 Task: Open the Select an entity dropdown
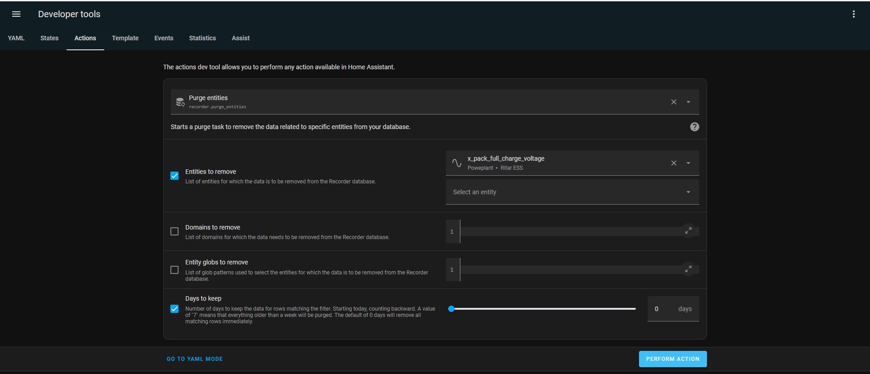[572, 192]
